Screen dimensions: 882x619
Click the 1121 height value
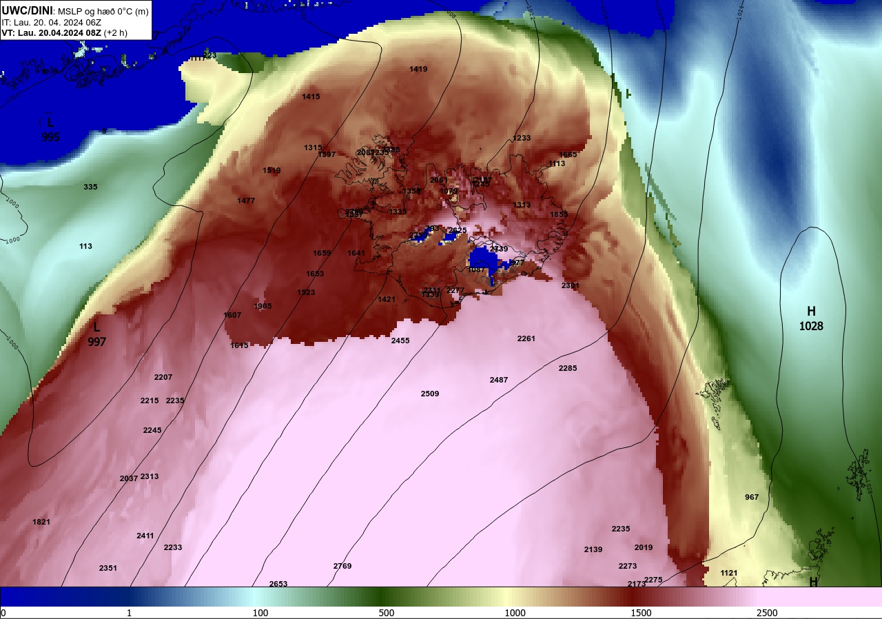coord(729,573)
